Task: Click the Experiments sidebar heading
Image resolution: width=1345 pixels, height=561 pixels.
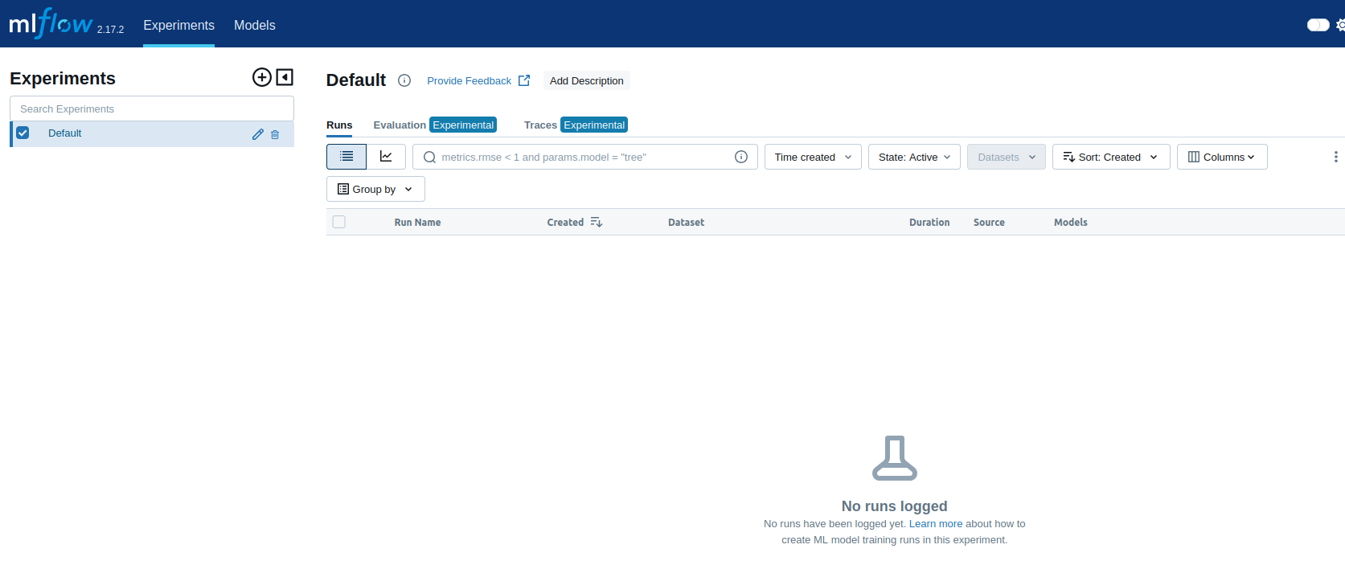Action: 63,78
